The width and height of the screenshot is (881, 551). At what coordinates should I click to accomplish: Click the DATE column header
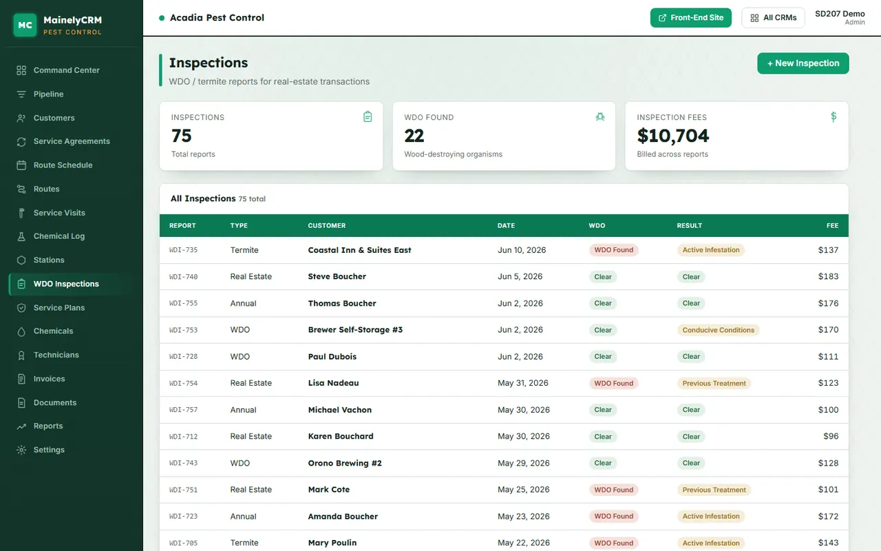(506, 226)
